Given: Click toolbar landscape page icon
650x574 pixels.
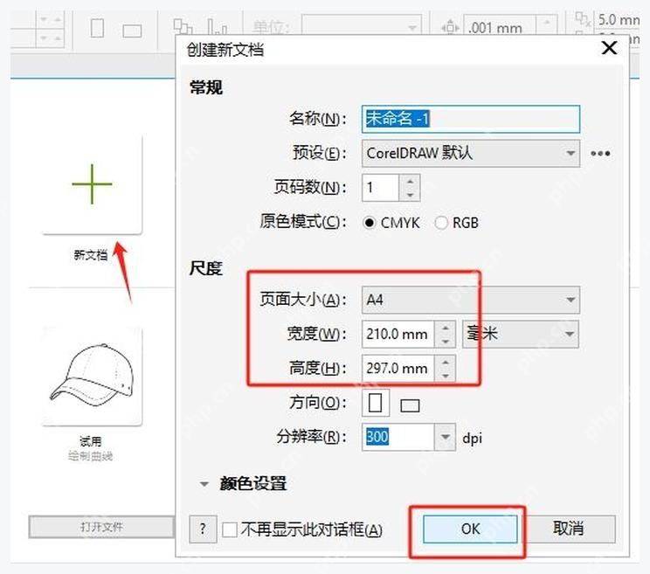Looking at the screenshot, I should (x=132, y=31).
